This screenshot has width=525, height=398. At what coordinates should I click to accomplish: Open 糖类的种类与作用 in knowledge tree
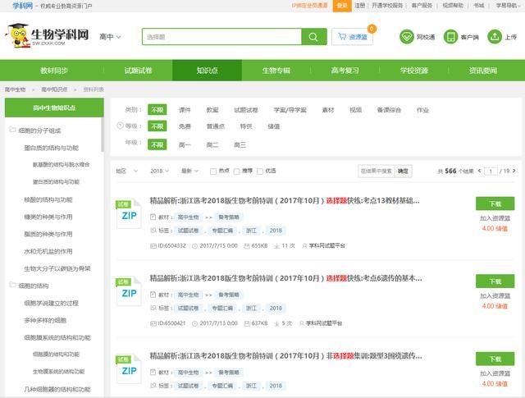pyautogui.click(x=48, y=217)
